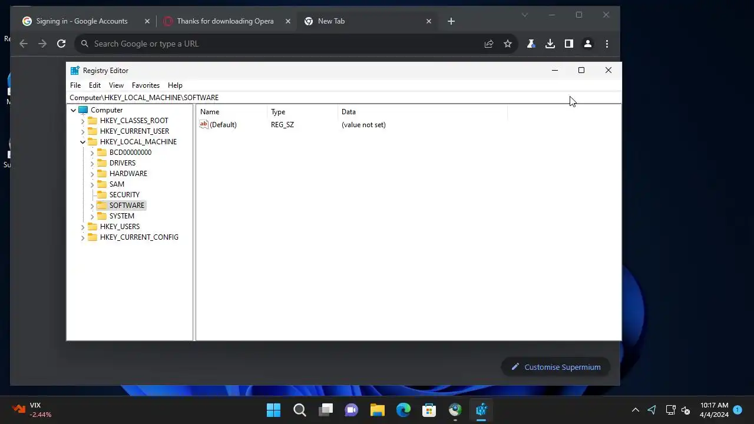Expand the SOFTWARE key arrow
The height and width of the screenshot is (424, 754).
tap(92, 206)
